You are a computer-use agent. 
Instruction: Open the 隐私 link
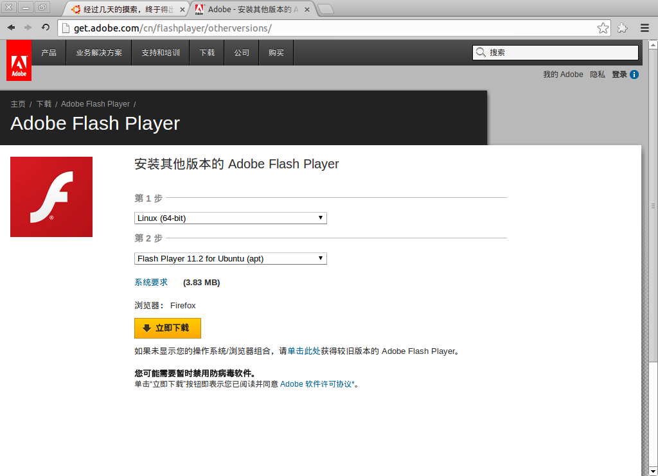point(598,75)
